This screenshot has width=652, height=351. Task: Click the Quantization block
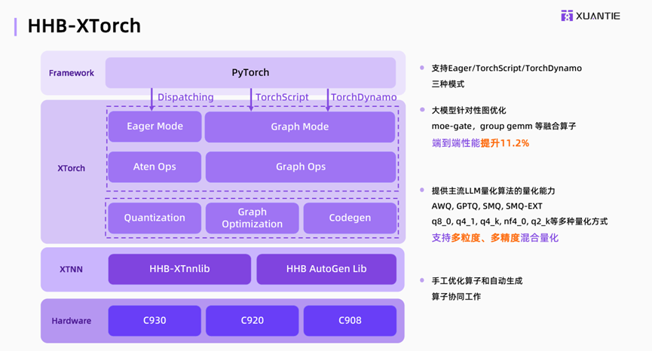click(x=155, y=218)
